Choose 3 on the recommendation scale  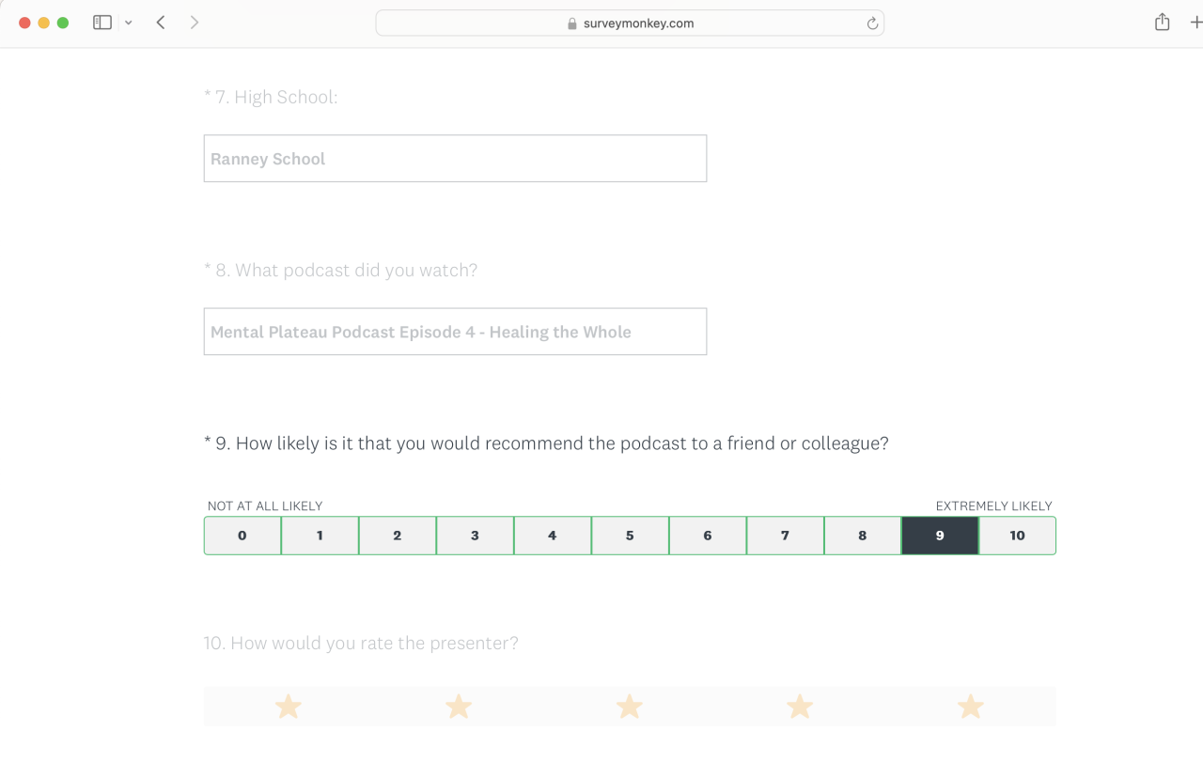[475, 536]
